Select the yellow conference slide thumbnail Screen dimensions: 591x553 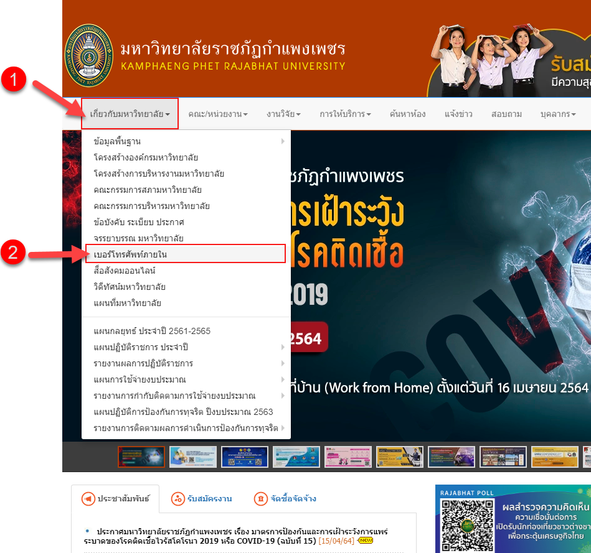tap(554, 457)
